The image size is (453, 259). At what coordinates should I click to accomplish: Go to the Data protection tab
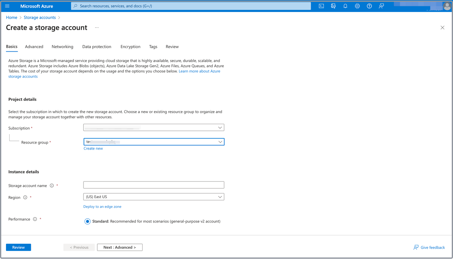(97, 47)
